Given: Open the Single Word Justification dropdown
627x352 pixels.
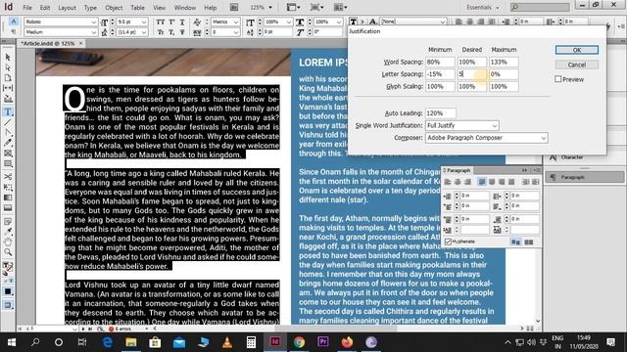Looking at the screenshot, I should (461, 125).
